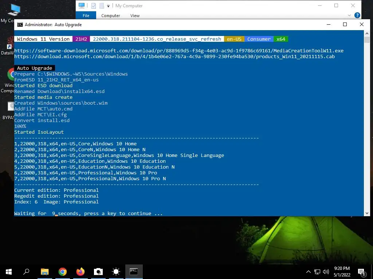
Task: Click the 'Professional,Windows 10 Pro' row 6
Action: tap(86, 173)
